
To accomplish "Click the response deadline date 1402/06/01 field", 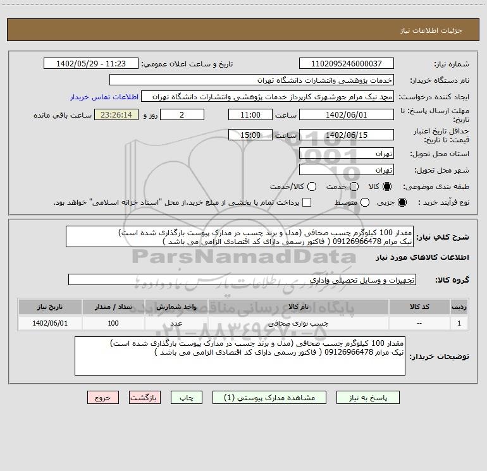I will pos(347,115).
